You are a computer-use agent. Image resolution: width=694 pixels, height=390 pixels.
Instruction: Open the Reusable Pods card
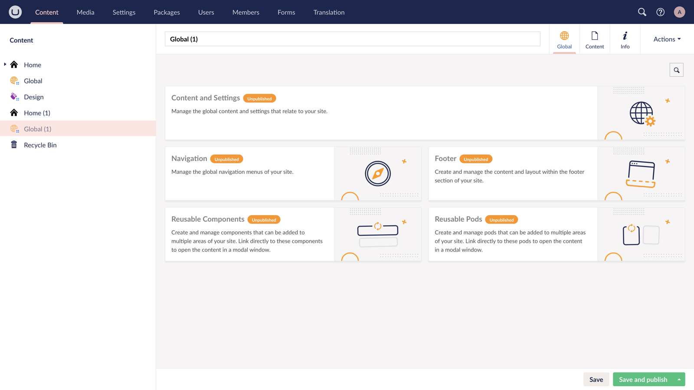[512, 234]
